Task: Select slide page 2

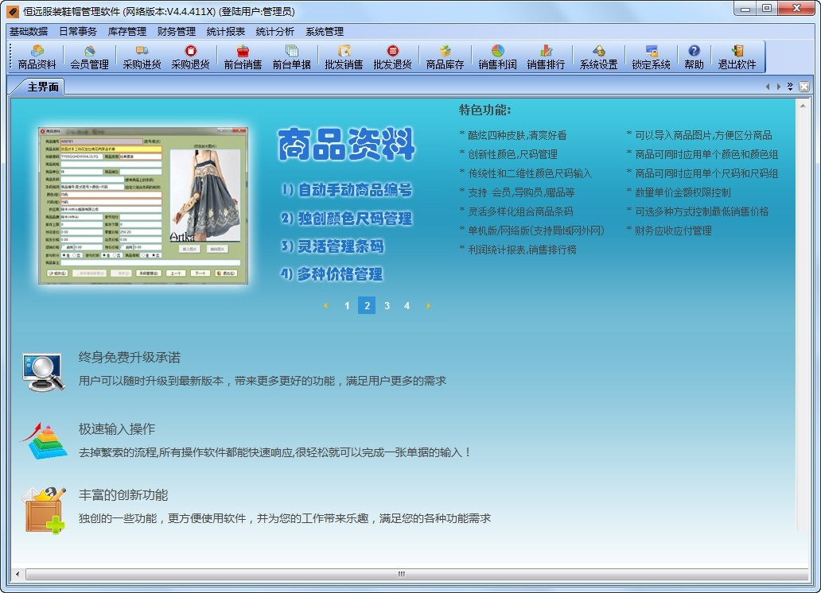Action: click(x=367, y=306)
